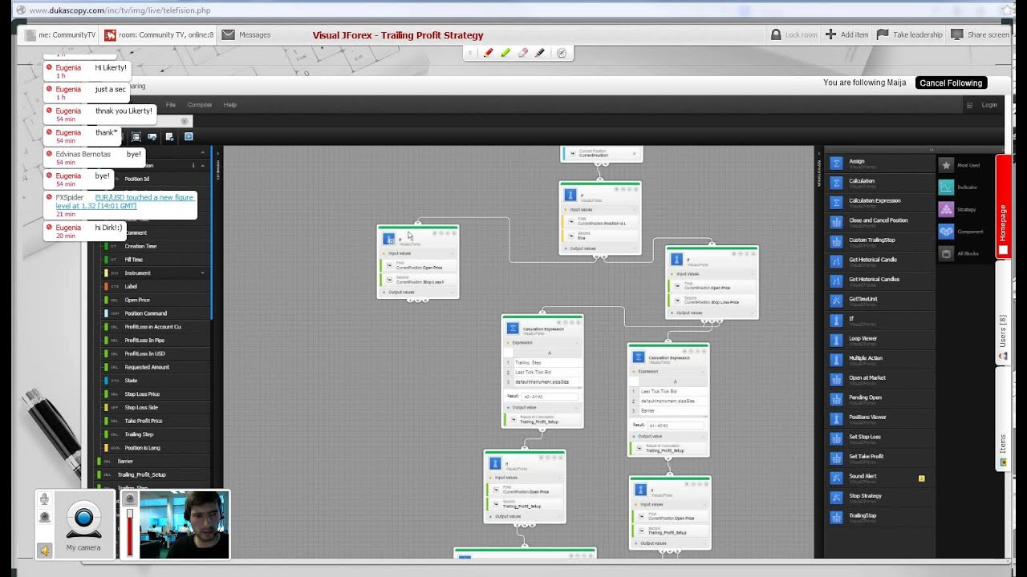Close the CurrentPosition block at top
This screenshot has width=1027, height=577.
(634, 153)
